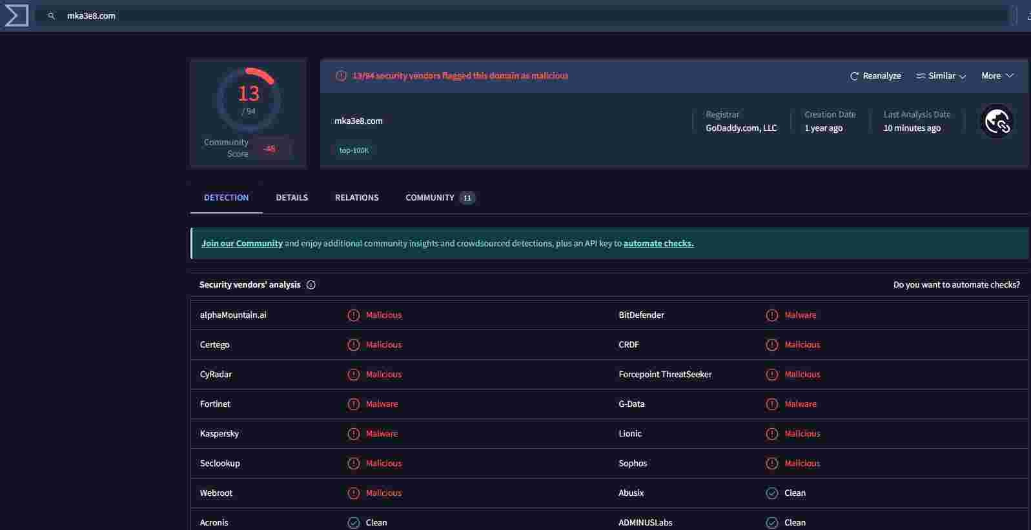Image resolution: width=1031 pixels, height=530 pixels.
Task: Follow the automate checks link
Action: coord(658,244)
